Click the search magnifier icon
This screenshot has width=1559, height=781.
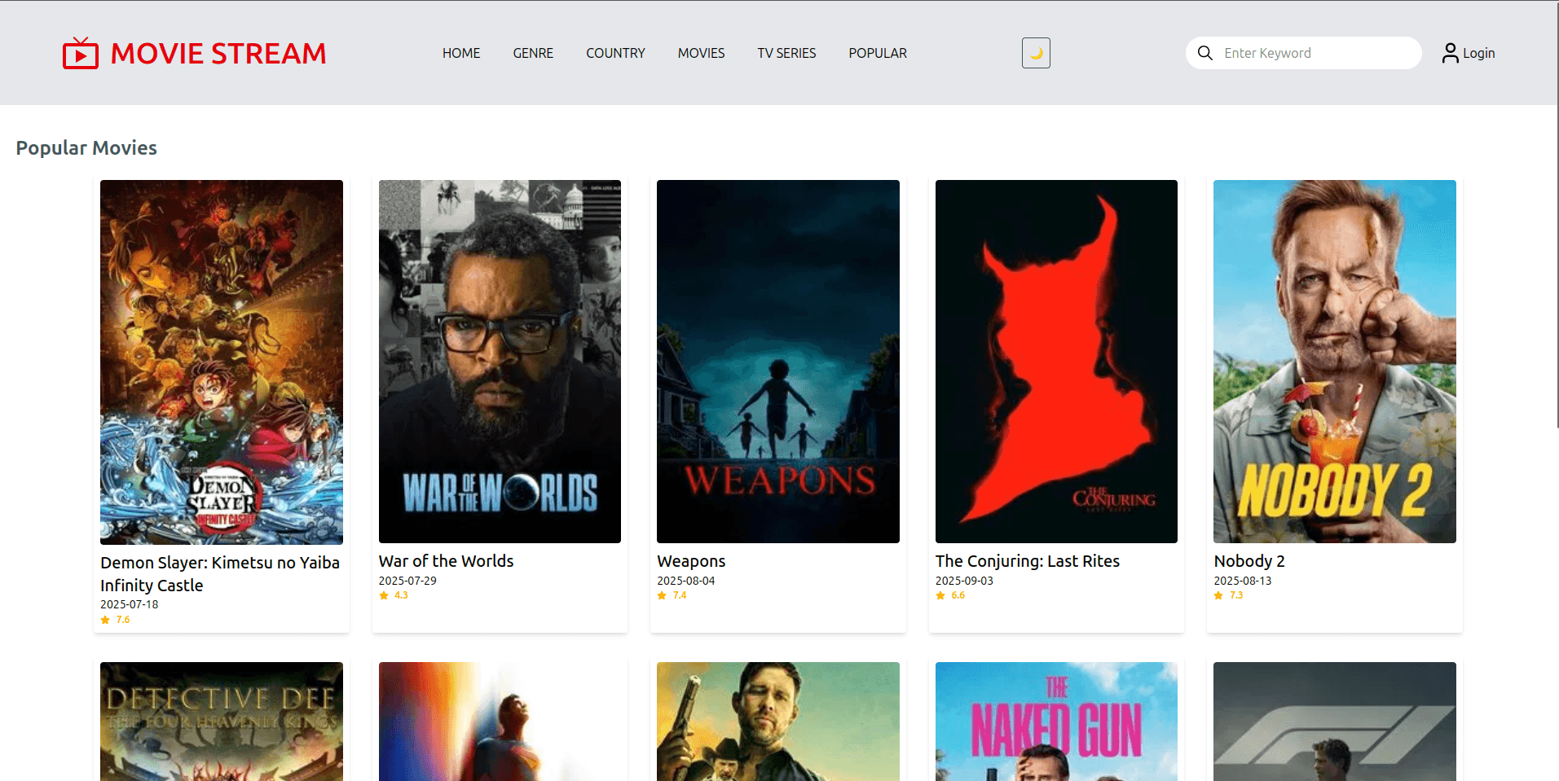(1204, 53)
